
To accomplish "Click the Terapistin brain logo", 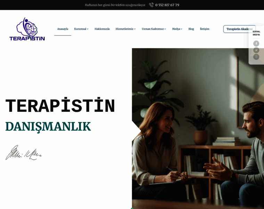I will [27, 29].
